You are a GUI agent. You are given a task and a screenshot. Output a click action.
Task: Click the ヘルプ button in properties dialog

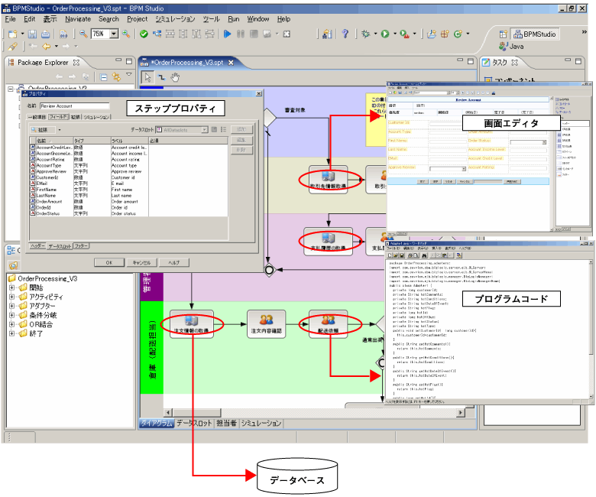pyautogui.click(x=173, y=263)
